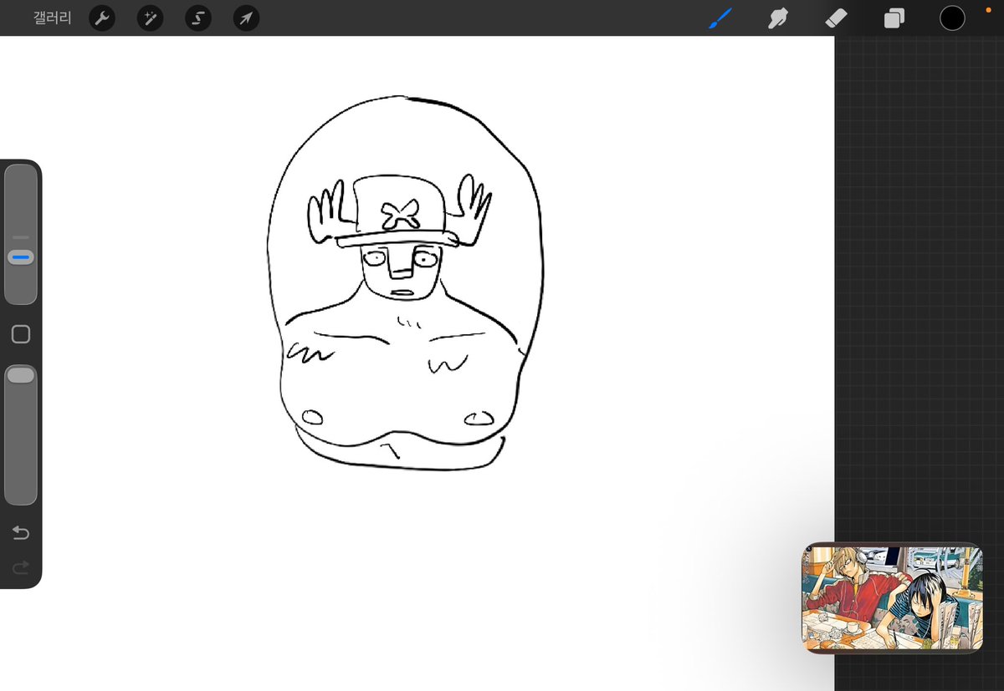Screen dimensions: 1004x691
Task: Tap the manga reference image thumbnail
Action: click(x=892, y=597)
